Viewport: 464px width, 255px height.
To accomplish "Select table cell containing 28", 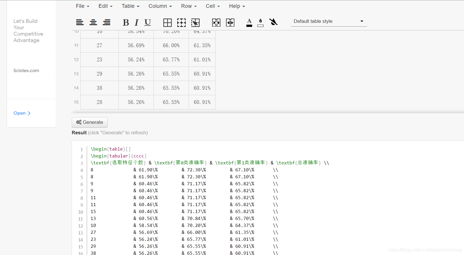I will tap(100, 102).
